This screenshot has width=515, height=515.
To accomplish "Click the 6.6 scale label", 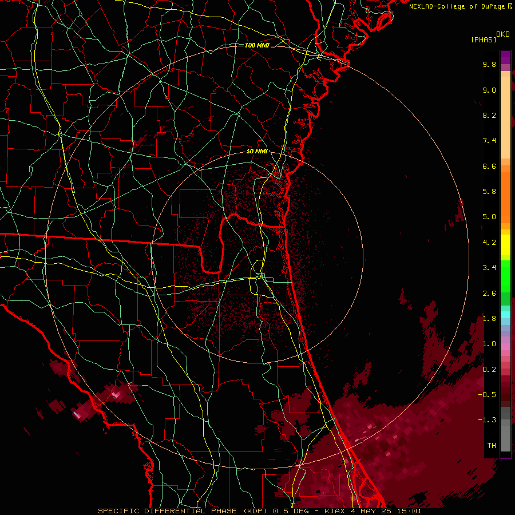I will pos(489,166).
